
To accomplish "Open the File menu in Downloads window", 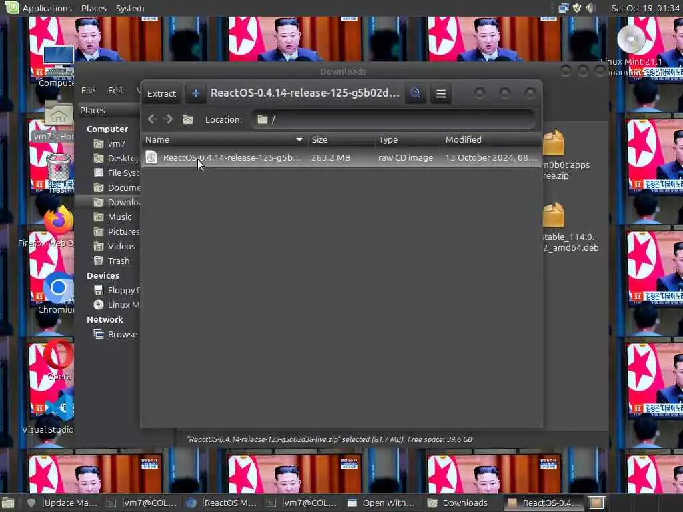I will click(88, 90).
